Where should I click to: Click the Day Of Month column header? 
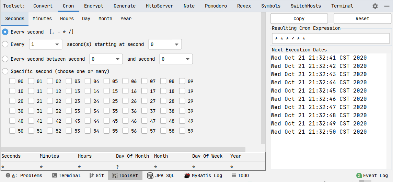click(x=132, y=156)
